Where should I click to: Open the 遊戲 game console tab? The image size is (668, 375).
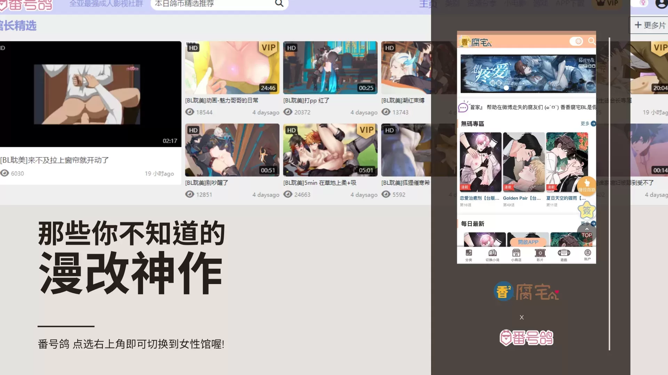(564, 255)
